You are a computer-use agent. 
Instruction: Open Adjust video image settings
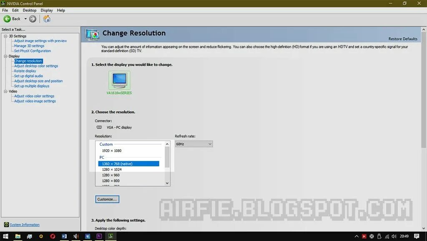(35, 101)
